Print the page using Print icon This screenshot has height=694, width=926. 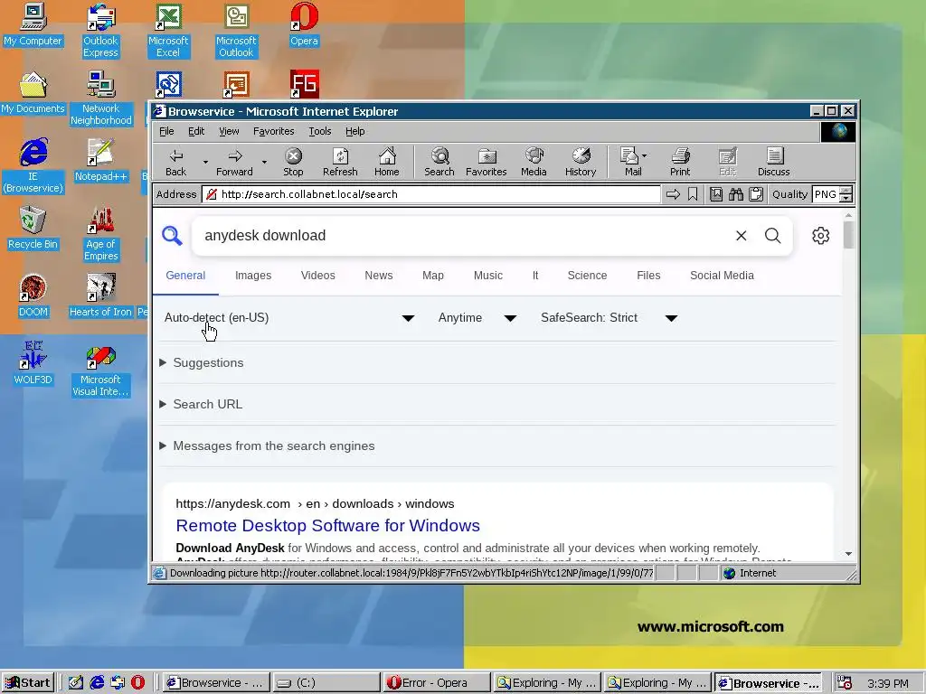click(680, 162)
